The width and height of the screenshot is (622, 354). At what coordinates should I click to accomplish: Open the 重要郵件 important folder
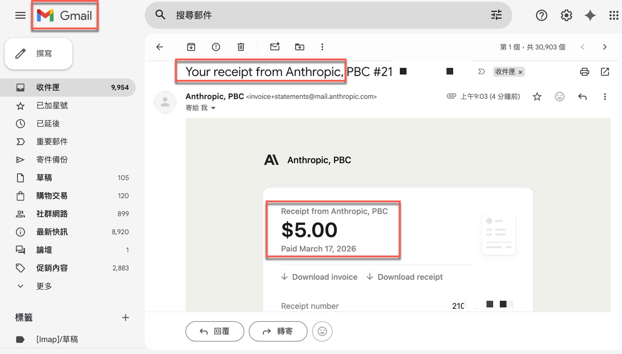click(68, 142)
